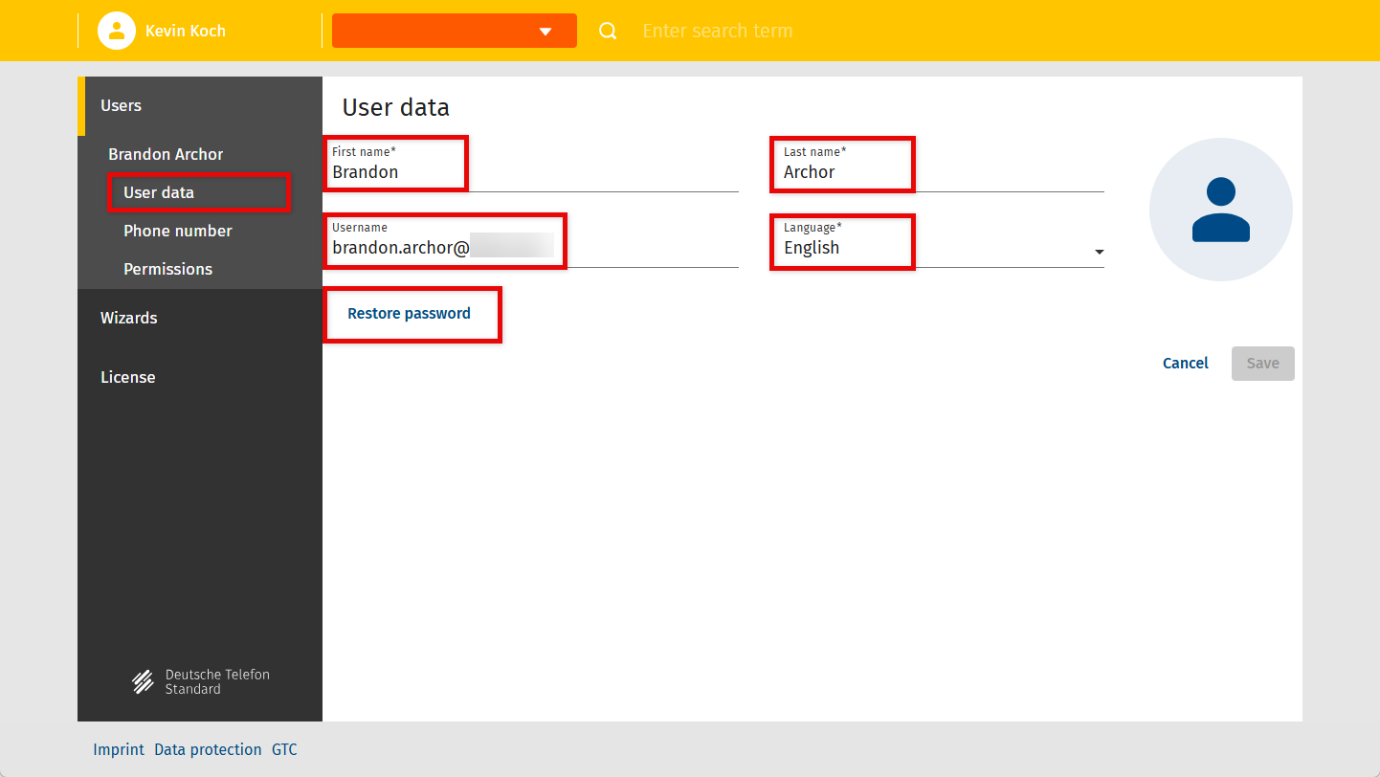Focus the First name input field
Screen dimensions: 1380x777
pyautogui.click(x=531, y=172)
